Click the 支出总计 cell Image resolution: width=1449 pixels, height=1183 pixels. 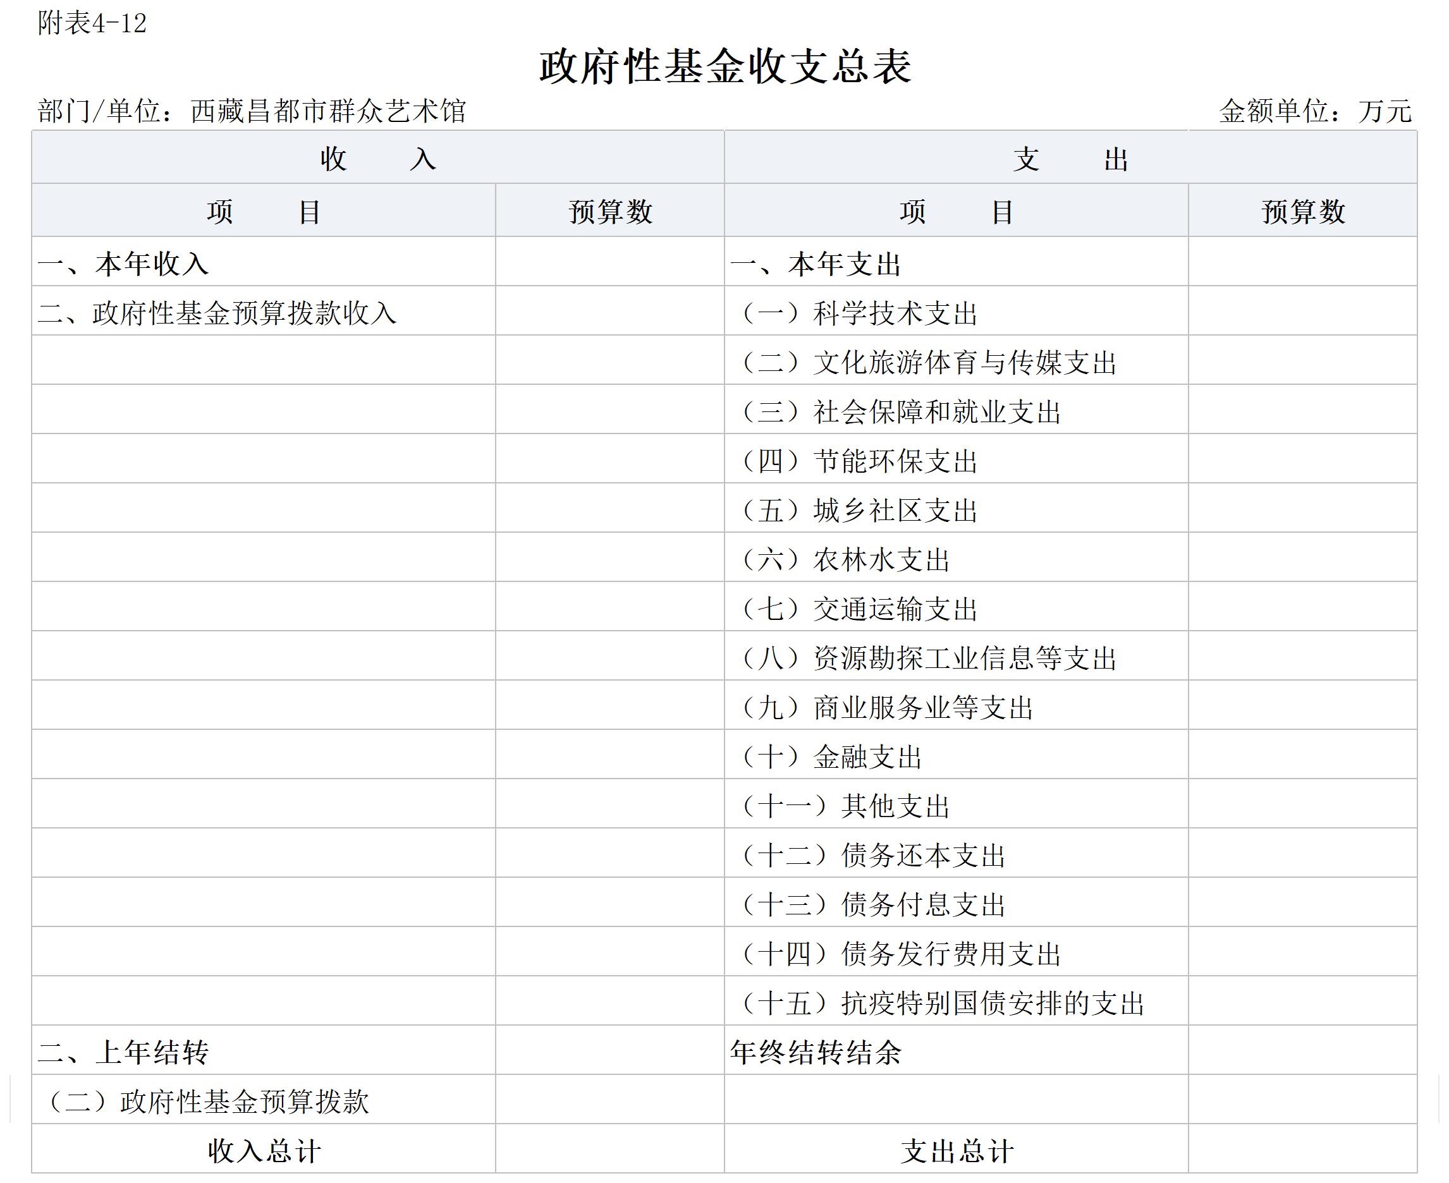tap(957, 1151)
